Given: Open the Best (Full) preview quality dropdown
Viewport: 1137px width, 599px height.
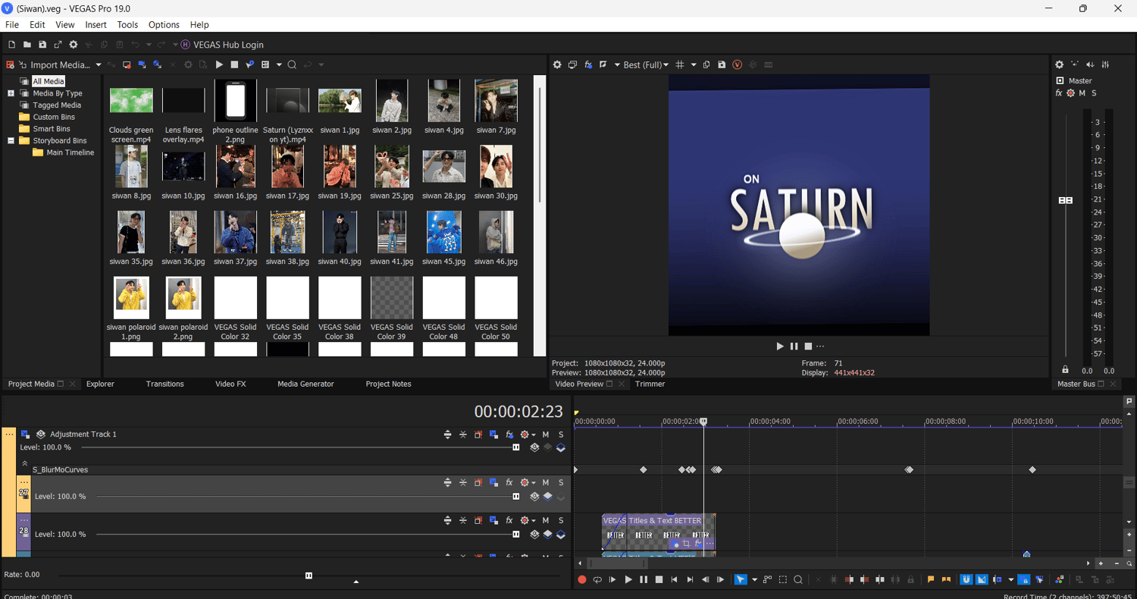Looking at the screenshot, I should 645,65.
